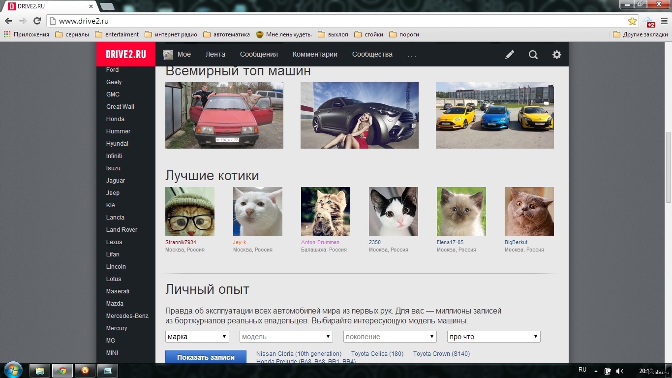Open site search with magnifier icon

[x=533, y=55]
